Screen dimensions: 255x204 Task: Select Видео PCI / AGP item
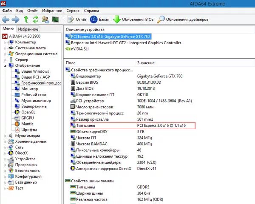(x=36, y=77)
